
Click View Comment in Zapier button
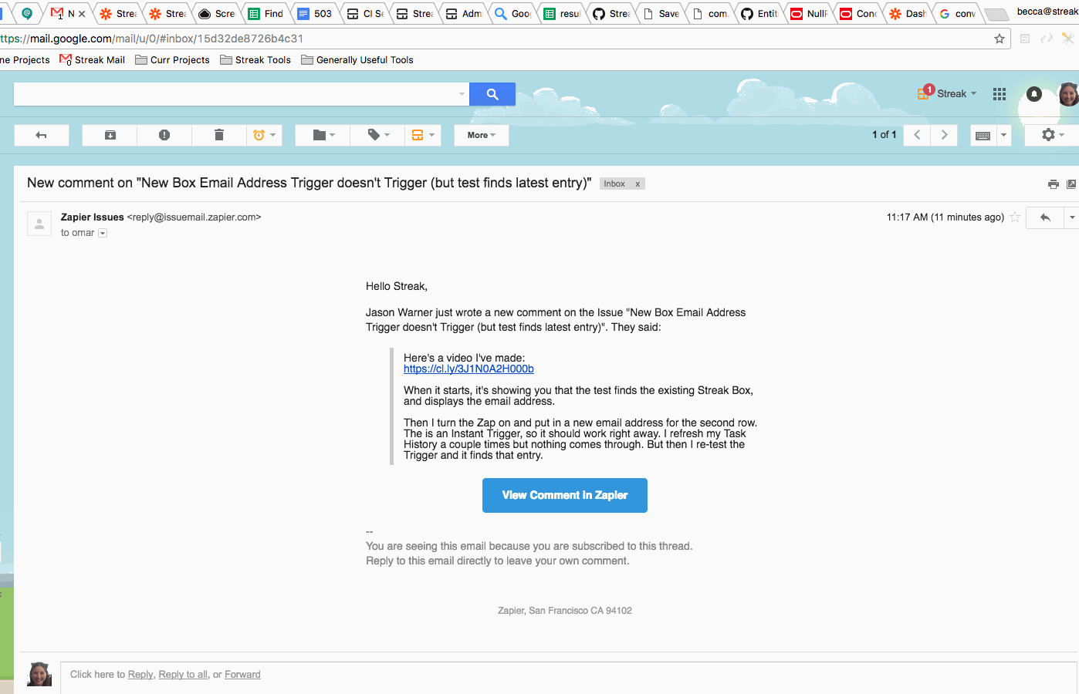pyautogui.click(x=565, y=495)
